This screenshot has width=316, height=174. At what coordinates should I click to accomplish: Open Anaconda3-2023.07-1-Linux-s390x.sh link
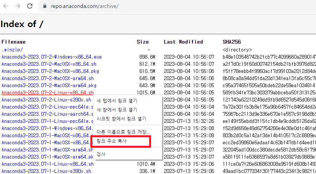coord(46,171)
